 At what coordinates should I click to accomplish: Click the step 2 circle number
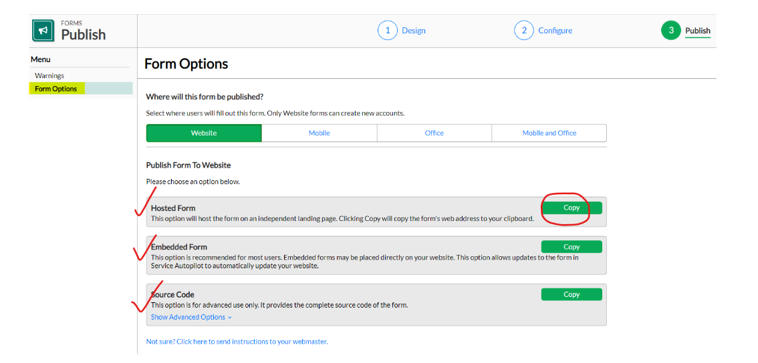pos(523,31)
